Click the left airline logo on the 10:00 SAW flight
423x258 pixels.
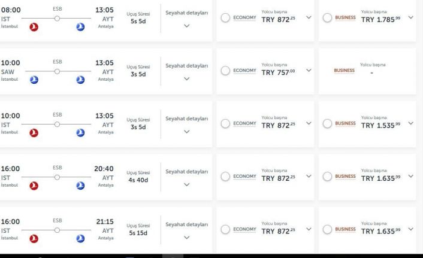[x=34, y=80]
